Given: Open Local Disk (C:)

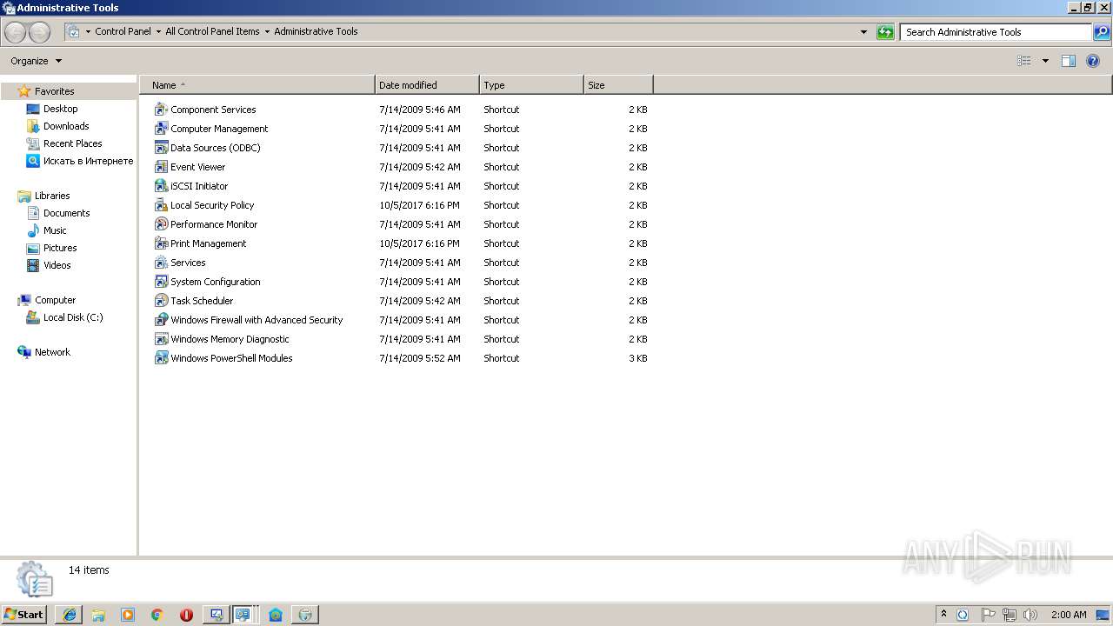Looking at the screenshot, I should pos(73,317).
